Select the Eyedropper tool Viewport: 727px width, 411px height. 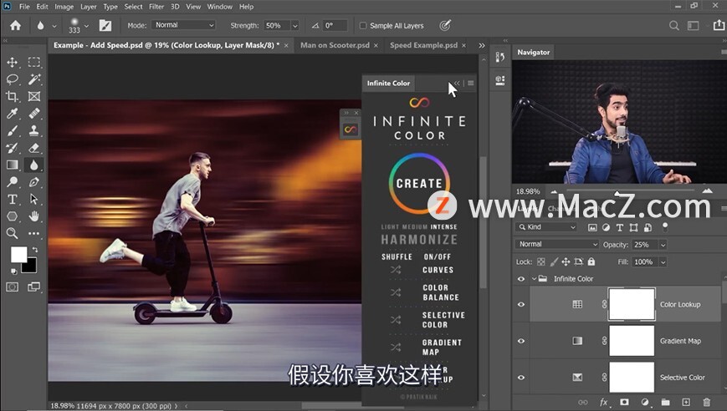12,114
